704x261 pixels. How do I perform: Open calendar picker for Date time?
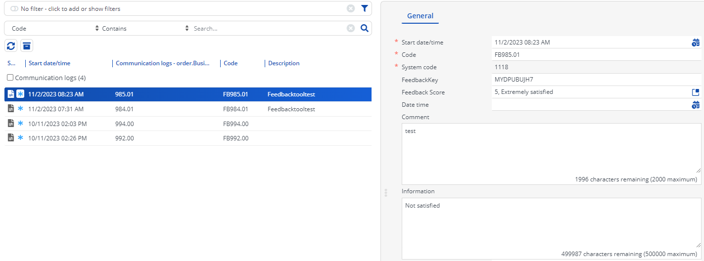tap(696, 105)
